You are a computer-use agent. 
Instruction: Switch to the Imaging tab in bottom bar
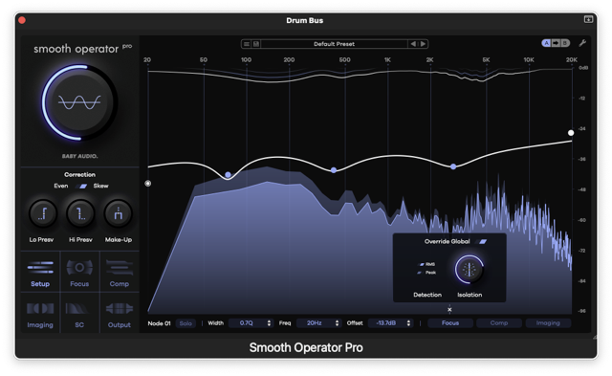548,323
